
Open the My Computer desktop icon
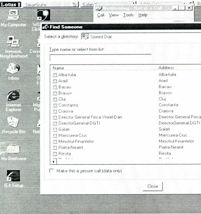(13, 15)
